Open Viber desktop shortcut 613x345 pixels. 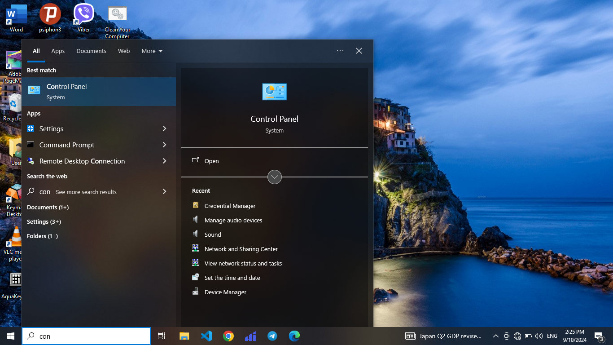tap(83, 18)
